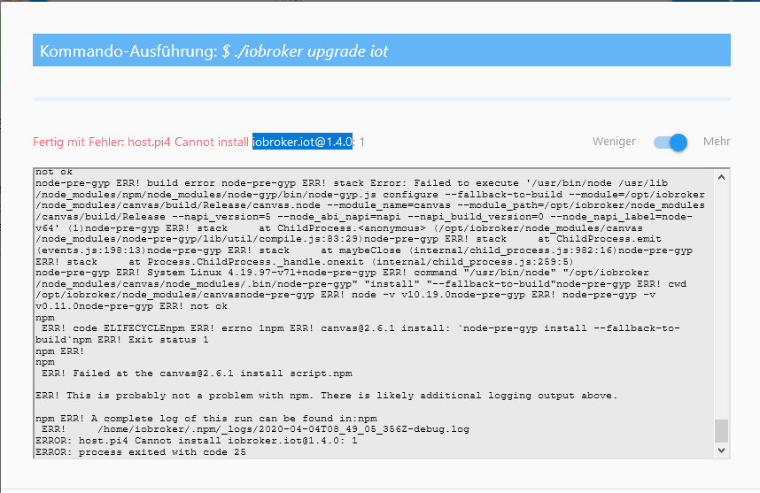Click the 'Mehr' label
760x493 pixels.
point(717,142)
